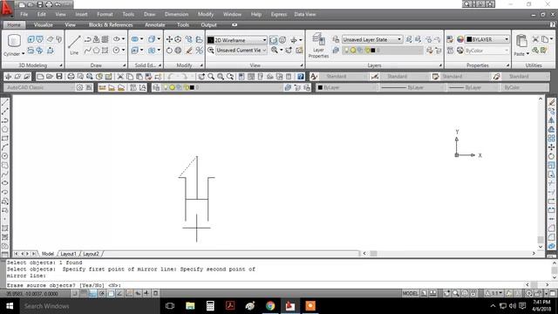Expand the Layers panel title arrow
This screenshot has height=314, width=558.
coord(440,65)
